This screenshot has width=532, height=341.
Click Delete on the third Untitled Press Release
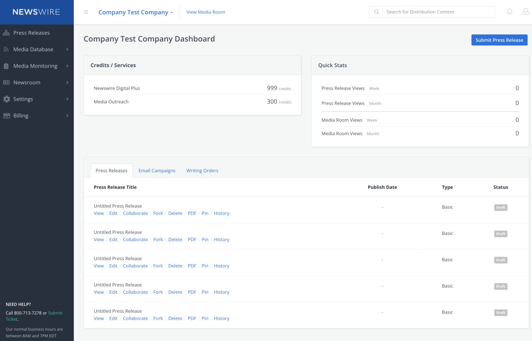pos(175,266)
